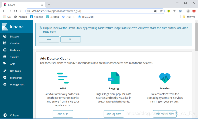Open the APM lines icon in sidebar
The height and width of the screenshot is (119, 198).
click(x=5, y=64)
